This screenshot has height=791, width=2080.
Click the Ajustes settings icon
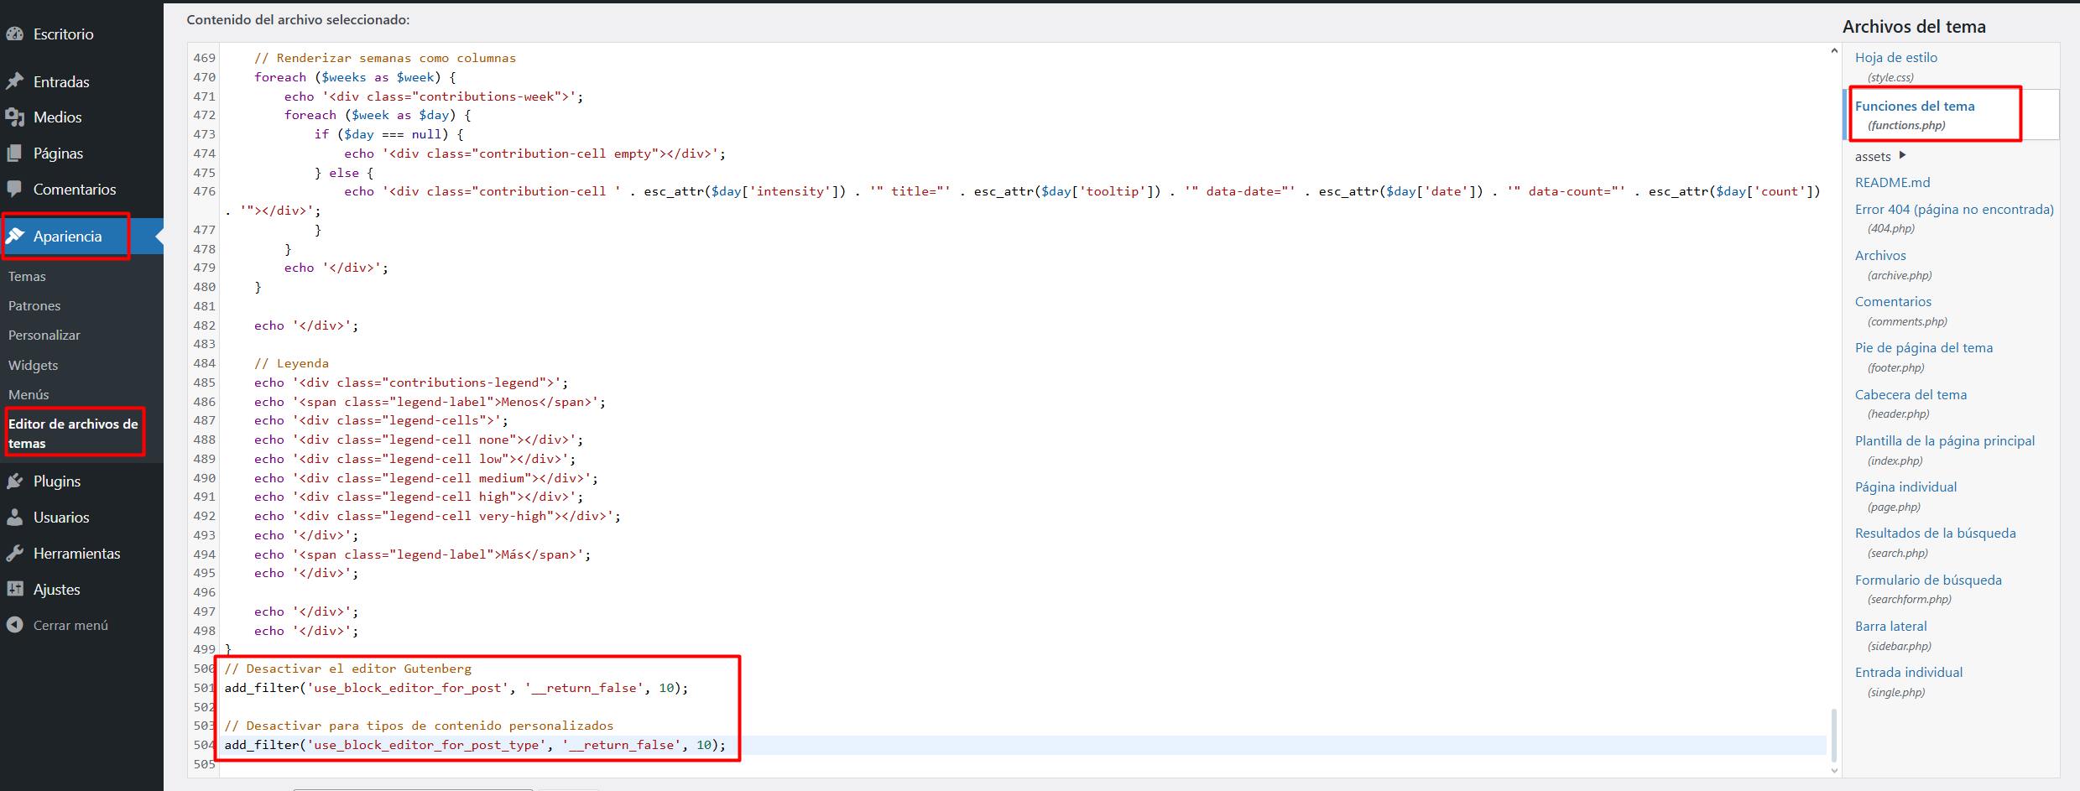(x=14, y=590)
